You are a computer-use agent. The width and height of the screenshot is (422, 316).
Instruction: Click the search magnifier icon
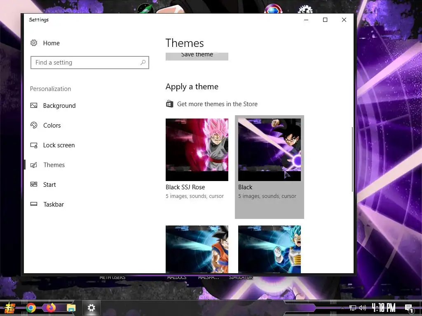tap(143, 63)
